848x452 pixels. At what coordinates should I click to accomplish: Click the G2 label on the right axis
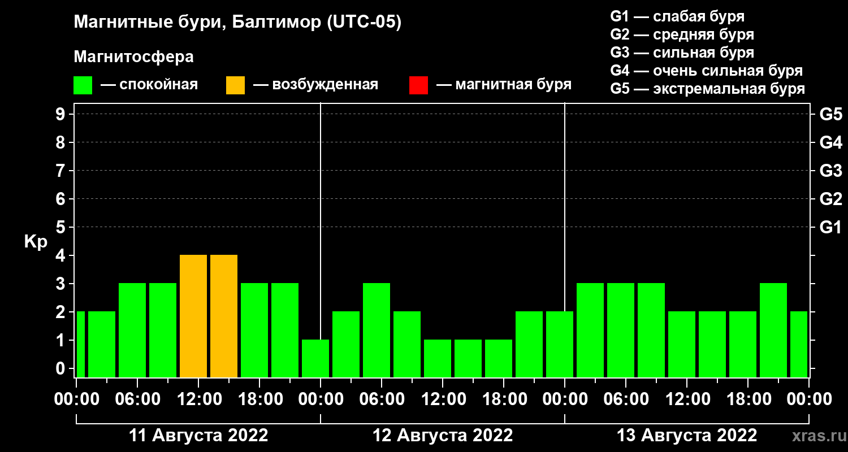pos(830,199)
